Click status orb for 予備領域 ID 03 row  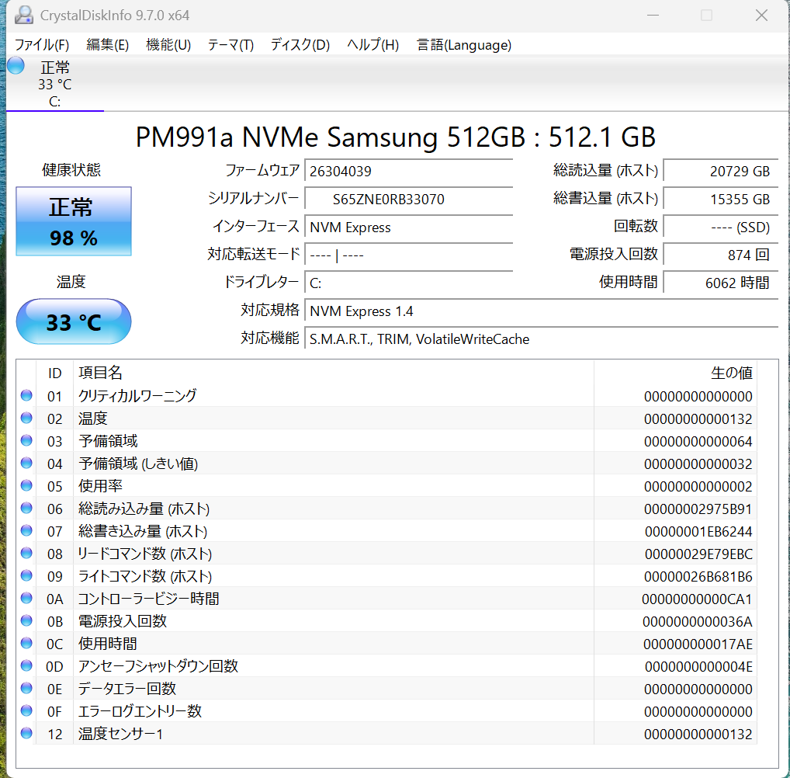pos(26,440)
